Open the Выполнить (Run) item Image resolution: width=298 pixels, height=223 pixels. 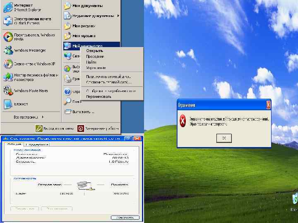(x=79, y=112)
